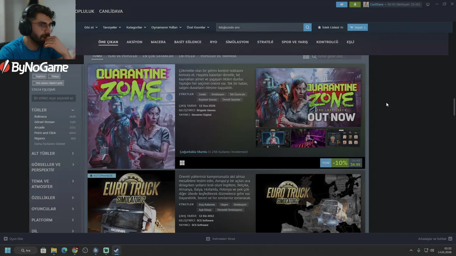
Task: Select the SİMÜLASYON tab
Action: [x=237, y=42]
